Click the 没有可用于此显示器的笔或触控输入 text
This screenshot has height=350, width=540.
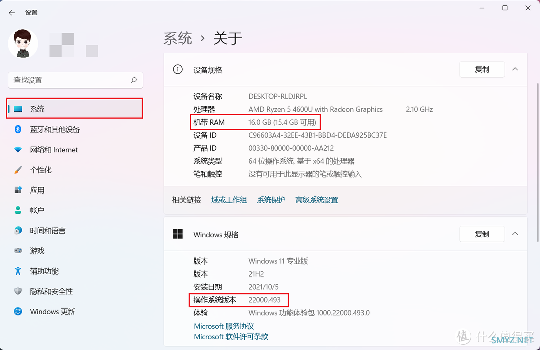305,174
